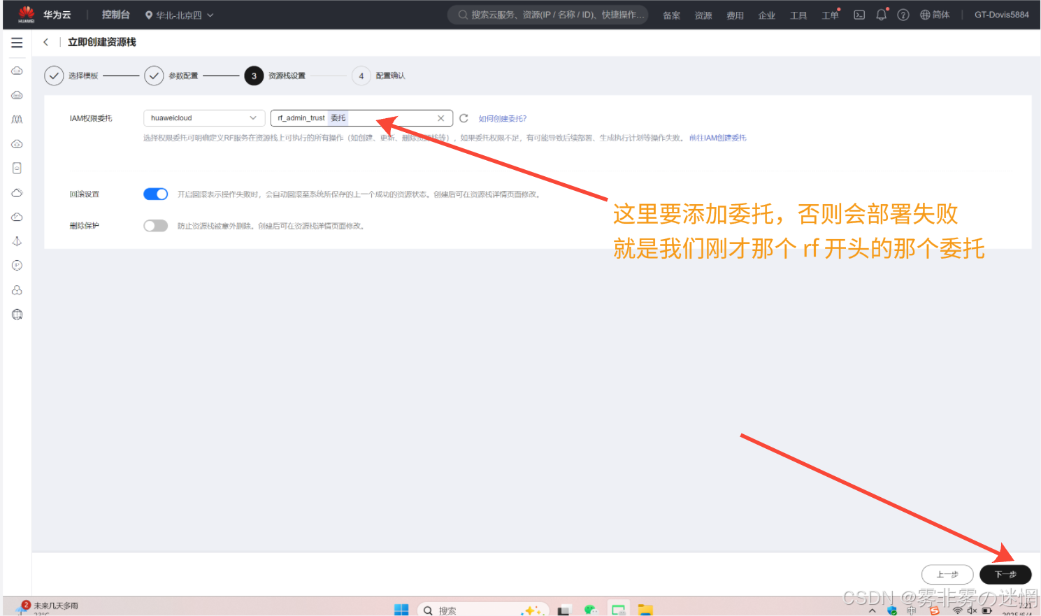Image resolution: width=1041 pixels, height=616 pixels.
Task: Select the 立即创建资源栈 page title
Action: pyautogui.click(x=102, y=43)
